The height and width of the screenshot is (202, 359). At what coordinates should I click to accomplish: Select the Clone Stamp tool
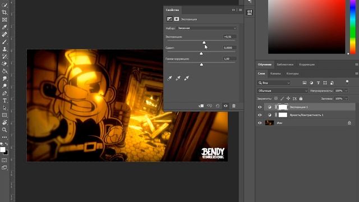4,49
